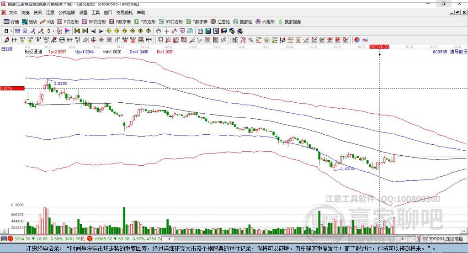Select the hand pan tool

coord(159,31)
